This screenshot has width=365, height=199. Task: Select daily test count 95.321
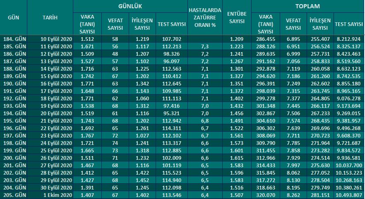[172, 113]
